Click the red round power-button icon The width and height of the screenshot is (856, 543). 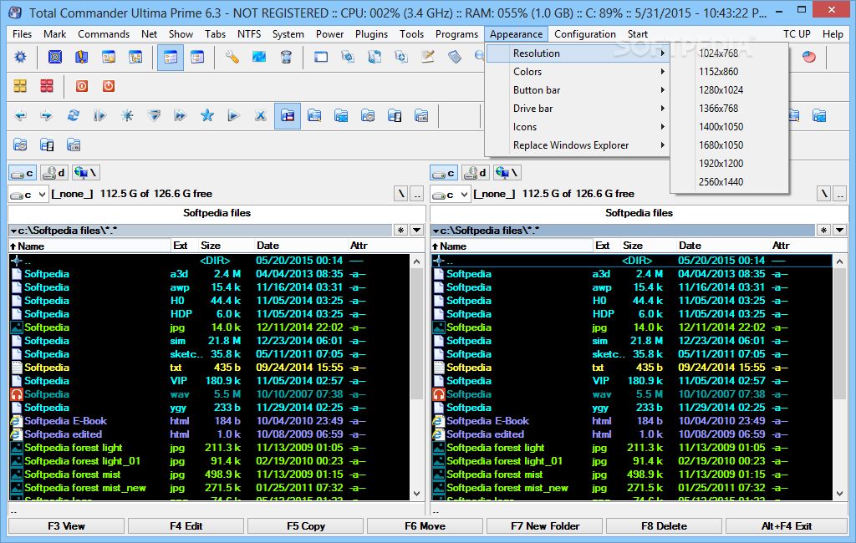109,86
